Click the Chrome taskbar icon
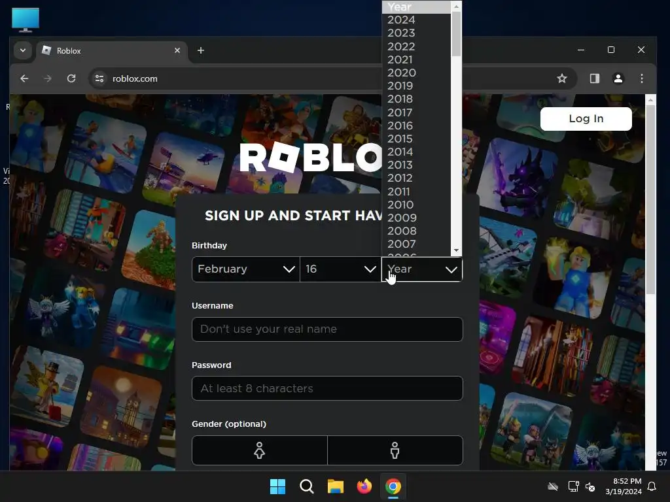 click(393, 486)
